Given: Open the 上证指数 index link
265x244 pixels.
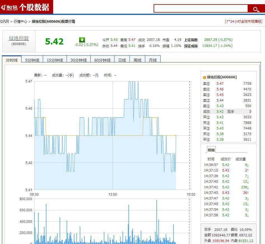Looking at the screenshot, I should 191,40.
